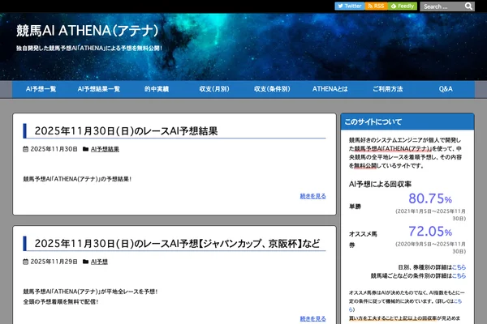Open the 収支(月別) menu item
Screen dimensions: 487x324
[214, 89]
